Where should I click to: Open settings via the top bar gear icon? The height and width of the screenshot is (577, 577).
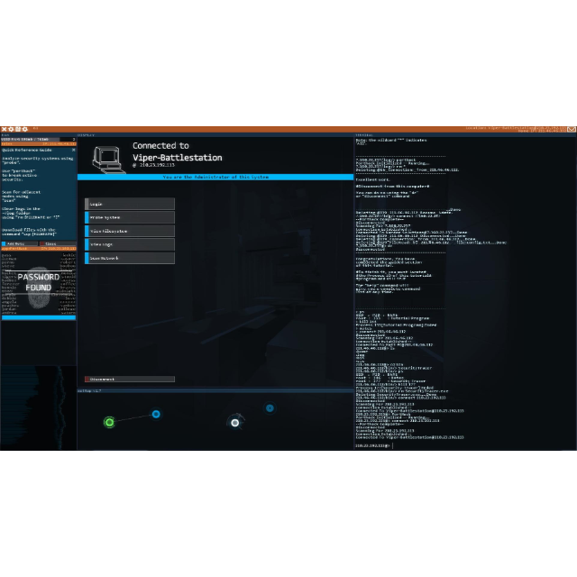coord(10,130)
